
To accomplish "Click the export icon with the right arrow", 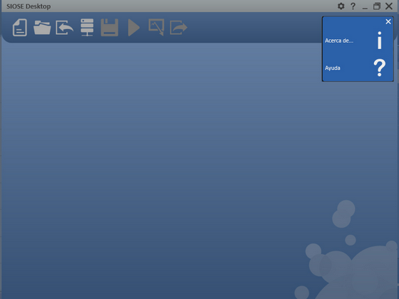I will (179, 28).
